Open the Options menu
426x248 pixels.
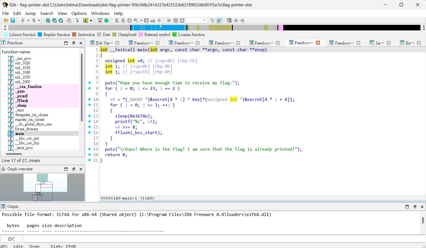pyautogui.click(x=79, y=13)
